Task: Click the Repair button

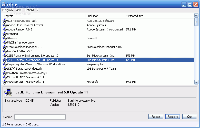Action: [x=156, y=117]
